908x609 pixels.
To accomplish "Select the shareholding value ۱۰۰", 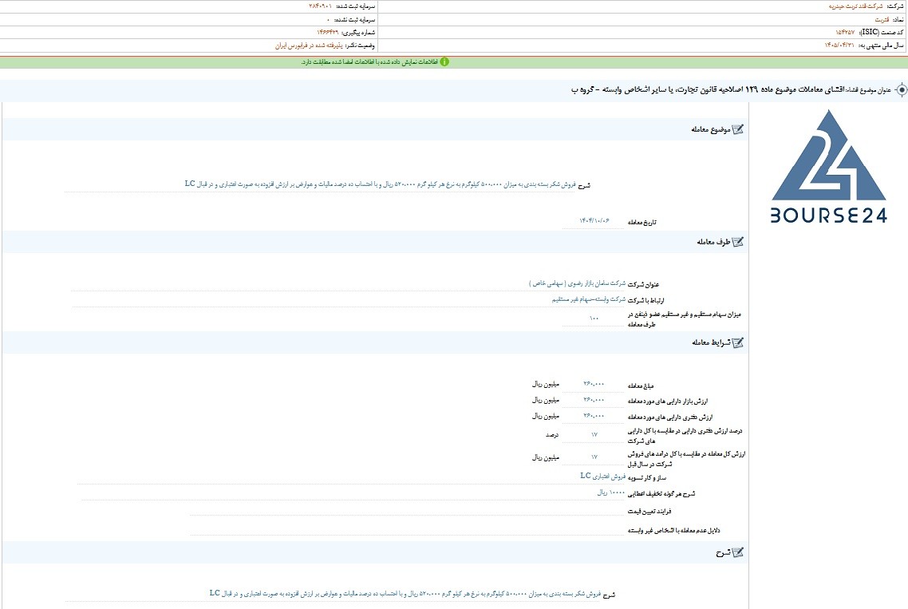I will [594, 318].
